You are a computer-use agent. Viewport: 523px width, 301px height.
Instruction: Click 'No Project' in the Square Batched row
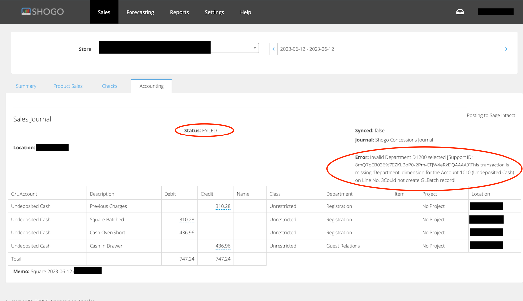coord(433,220)
